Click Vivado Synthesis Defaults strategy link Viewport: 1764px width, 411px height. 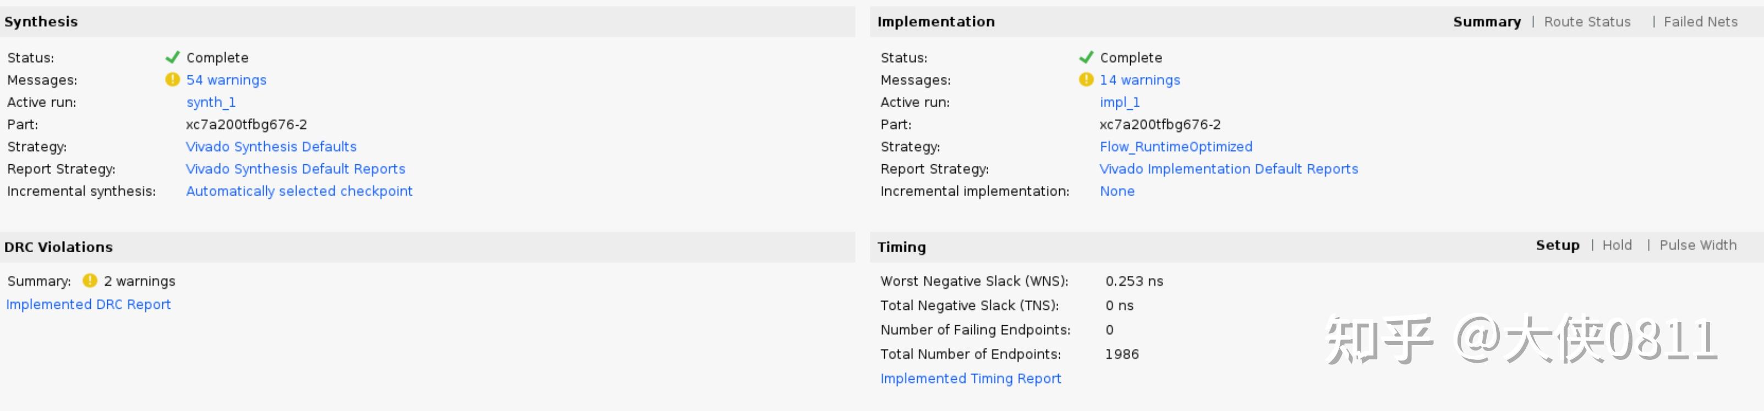pyautogui.click(x=271, y=147)
